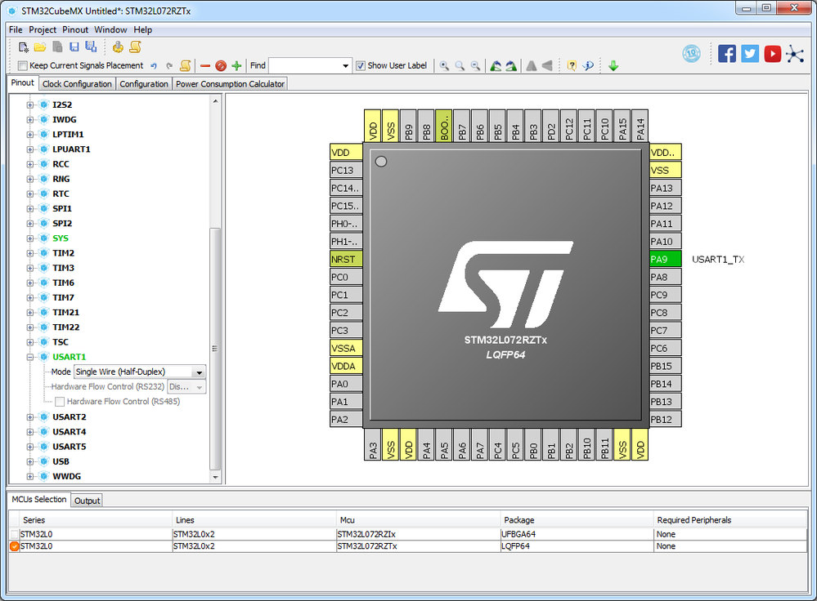
Task: Open the ST Facebook page icon
Action: [727, 54]
